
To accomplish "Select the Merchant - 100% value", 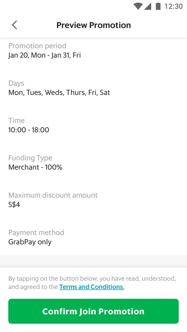I will (x=35, y=167).
